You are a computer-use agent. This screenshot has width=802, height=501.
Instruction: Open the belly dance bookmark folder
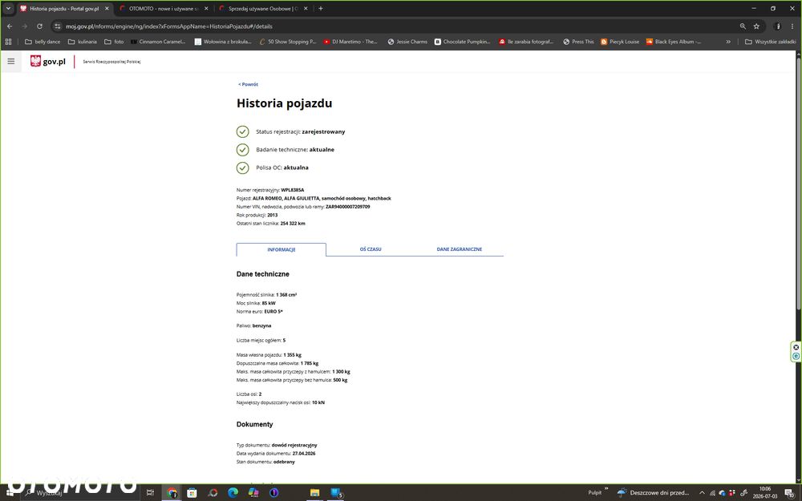[x=43, y=42]
